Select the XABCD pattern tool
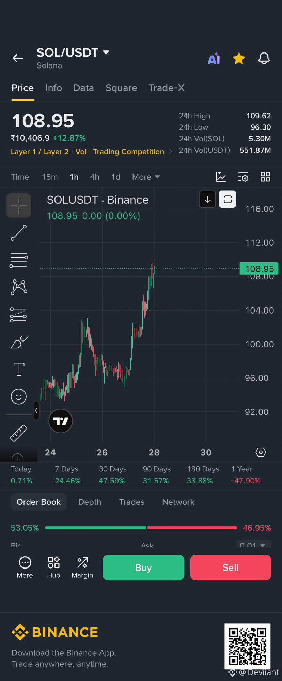Viewport: 282px width, 681px height. 19,287
